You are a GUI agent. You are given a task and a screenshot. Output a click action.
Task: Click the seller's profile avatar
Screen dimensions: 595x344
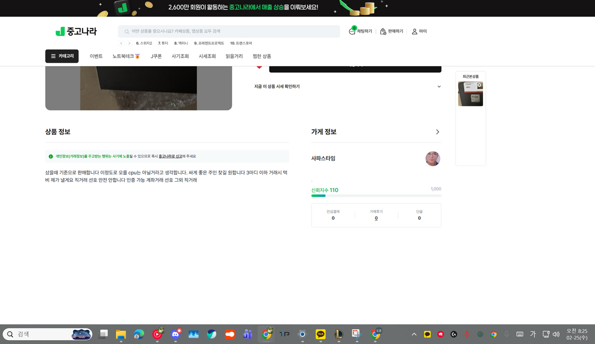click(433, 159)
